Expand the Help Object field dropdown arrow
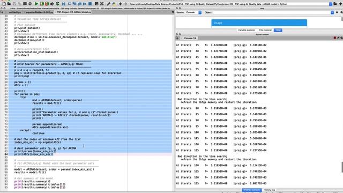The image size is (343, 193). (x=332, y=12)
